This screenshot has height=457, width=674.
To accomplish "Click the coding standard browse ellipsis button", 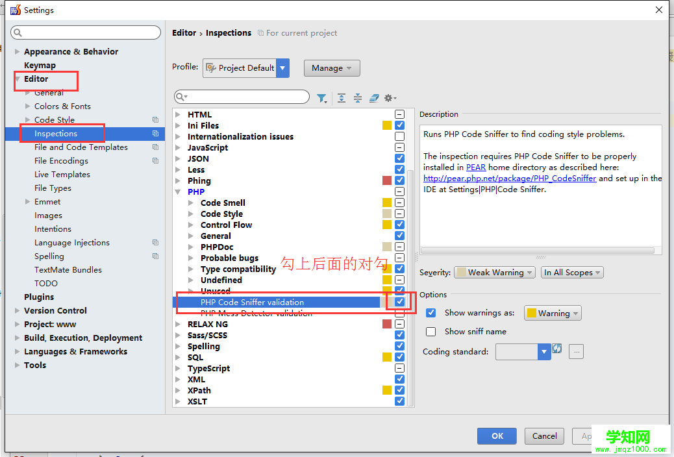I will tap(576, 352).
